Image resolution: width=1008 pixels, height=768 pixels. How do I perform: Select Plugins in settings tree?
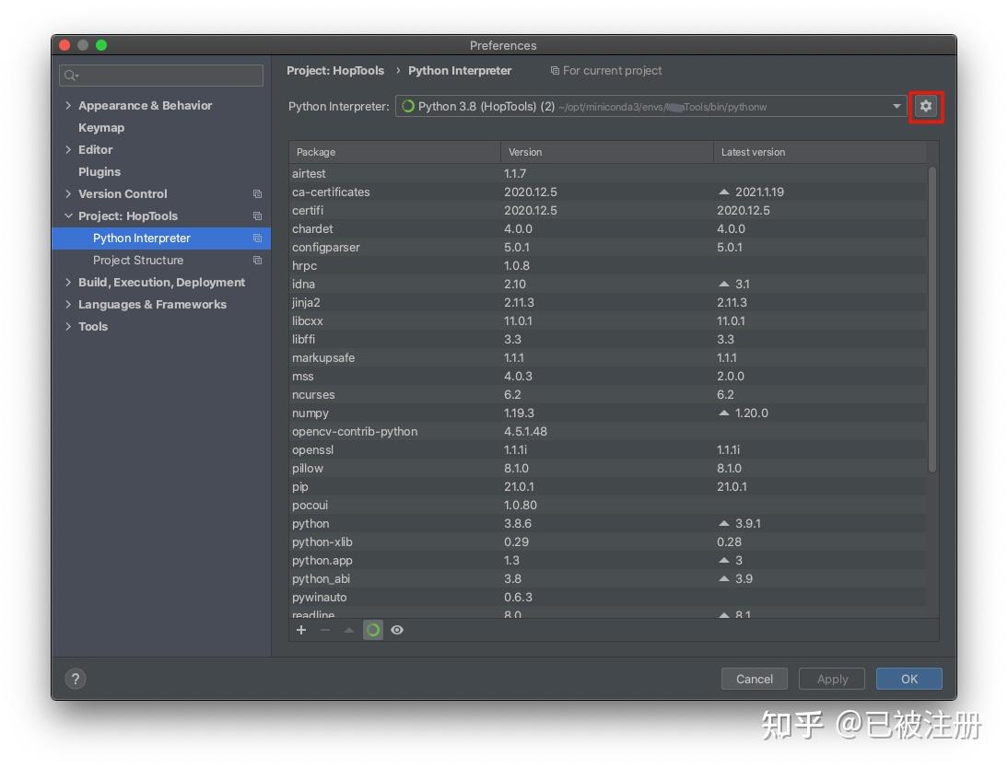(x=100, y=171)
